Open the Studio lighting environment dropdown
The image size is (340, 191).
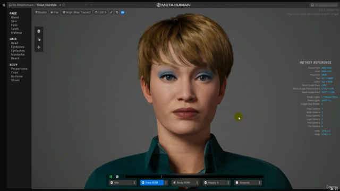41,12
